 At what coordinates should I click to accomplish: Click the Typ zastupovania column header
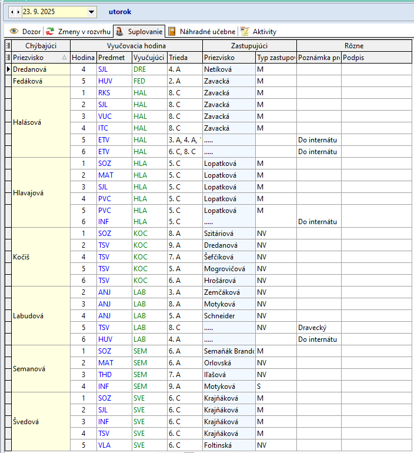point(275,57)
